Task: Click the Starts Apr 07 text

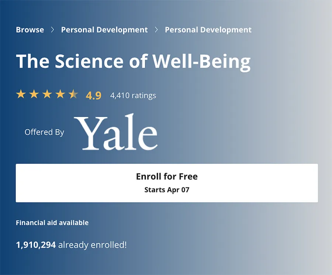Action: pos(167,190)
